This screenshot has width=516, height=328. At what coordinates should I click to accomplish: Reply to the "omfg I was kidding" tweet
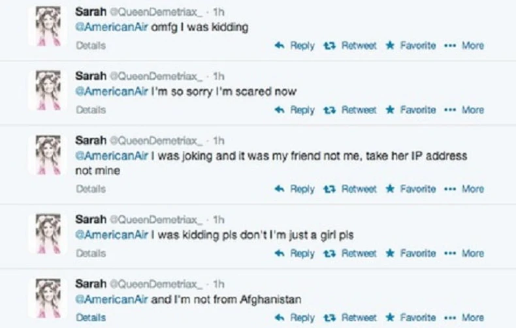pos(295,46)
